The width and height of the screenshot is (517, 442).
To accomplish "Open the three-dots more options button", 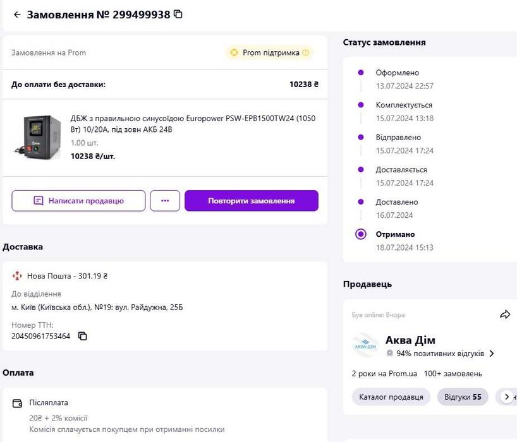I will point(165,201).
